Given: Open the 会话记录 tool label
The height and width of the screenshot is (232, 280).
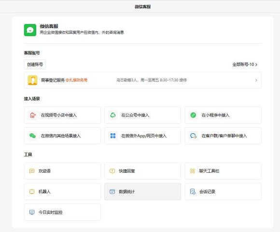Looking at the screenshot, I should click(207, 192).
